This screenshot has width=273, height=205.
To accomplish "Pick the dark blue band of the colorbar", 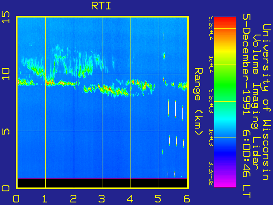I will coord(225,153).
